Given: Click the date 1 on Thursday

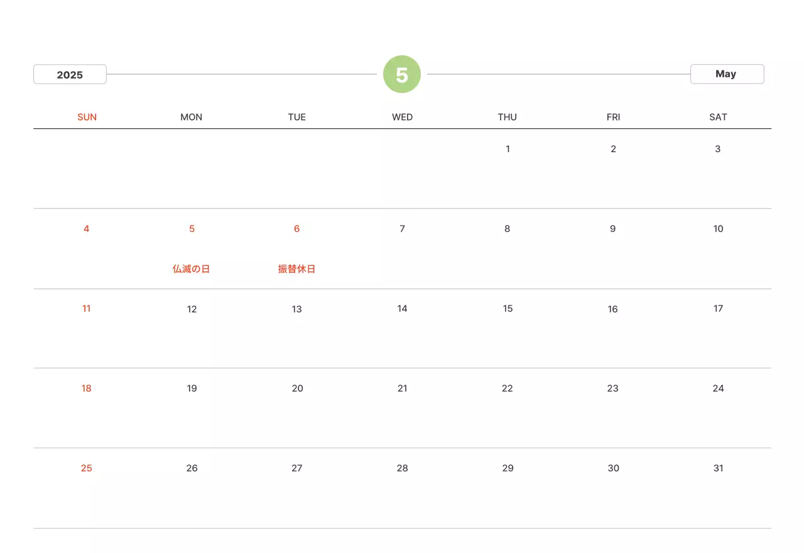Looking at the screenshot, I should (x=508, y=149).
